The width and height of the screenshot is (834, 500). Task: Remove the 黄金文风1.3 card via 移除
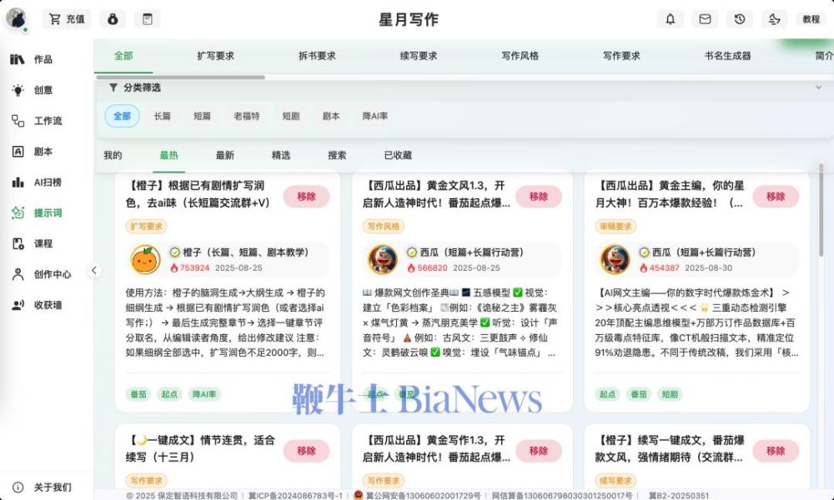click(539, 197)
